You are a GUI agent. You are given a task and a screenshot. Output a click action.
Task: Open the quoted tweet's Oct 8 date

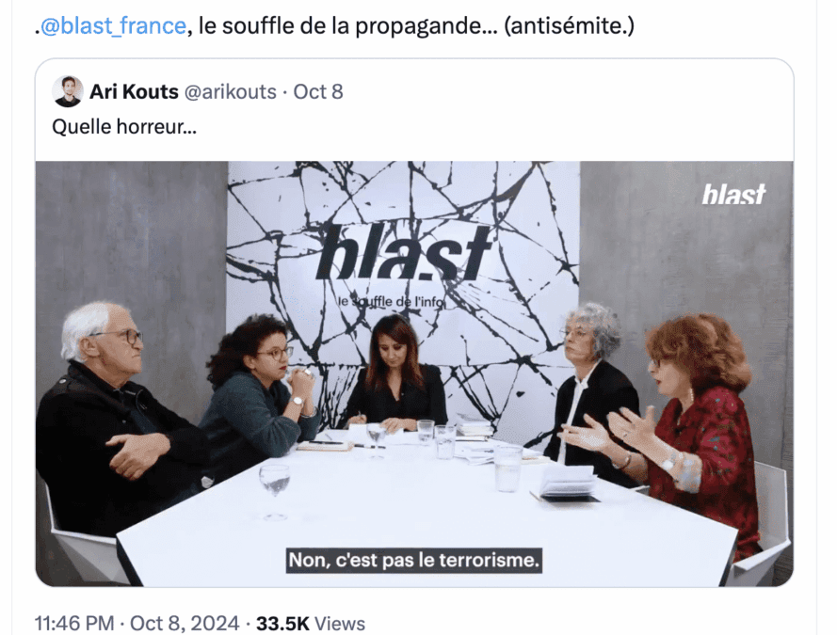point(318,91)
